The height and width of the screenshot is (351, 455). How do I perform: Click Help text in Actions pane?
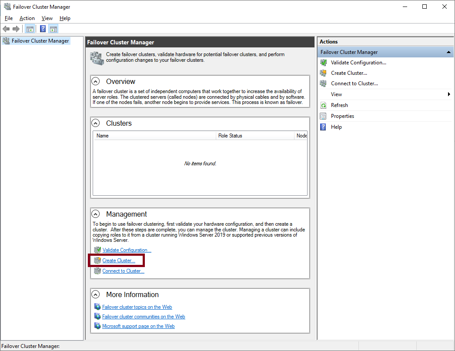click(x=336, y=127)
